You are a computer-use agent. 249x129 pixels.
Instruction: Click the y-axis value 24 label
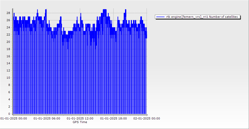click(x=8, y=27)
